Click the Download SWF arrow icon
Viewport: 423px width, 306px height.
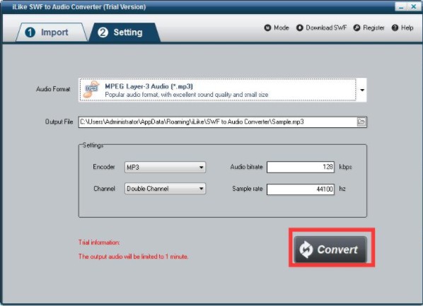pyautogui.click(x=300, y=28)
